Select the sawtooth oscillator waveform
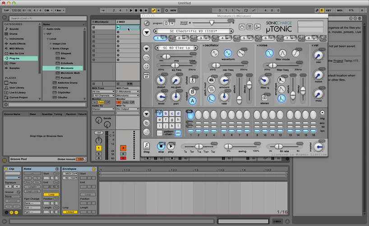The height and width of the screenshot is (226, 369). tap(241, 53)
